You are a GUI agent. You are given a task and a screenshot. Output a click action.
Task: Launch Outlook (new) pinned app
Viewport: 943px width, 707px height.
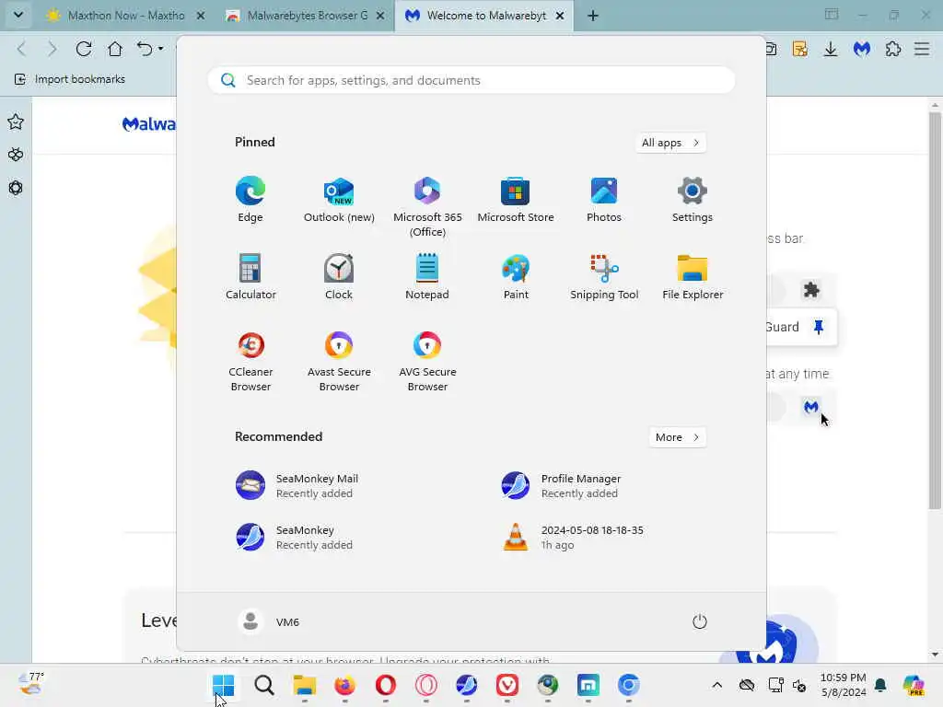339,200
